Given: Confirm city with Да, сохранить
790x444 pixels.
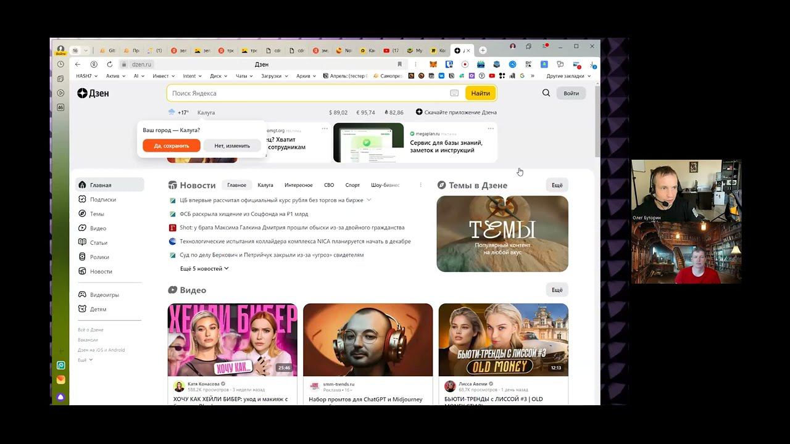Looking at the screenshot, I should (x=172, y=146).
